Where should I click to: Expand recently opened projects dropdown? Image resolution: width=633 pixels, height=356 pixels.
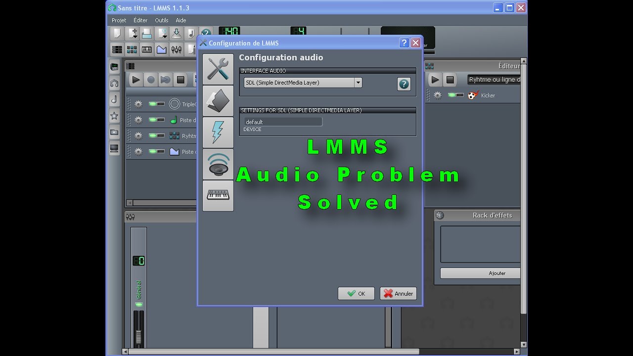(x=161, y=34)
